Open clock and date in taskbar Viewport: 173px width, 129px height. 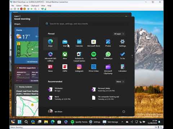(x=152, y=122)
